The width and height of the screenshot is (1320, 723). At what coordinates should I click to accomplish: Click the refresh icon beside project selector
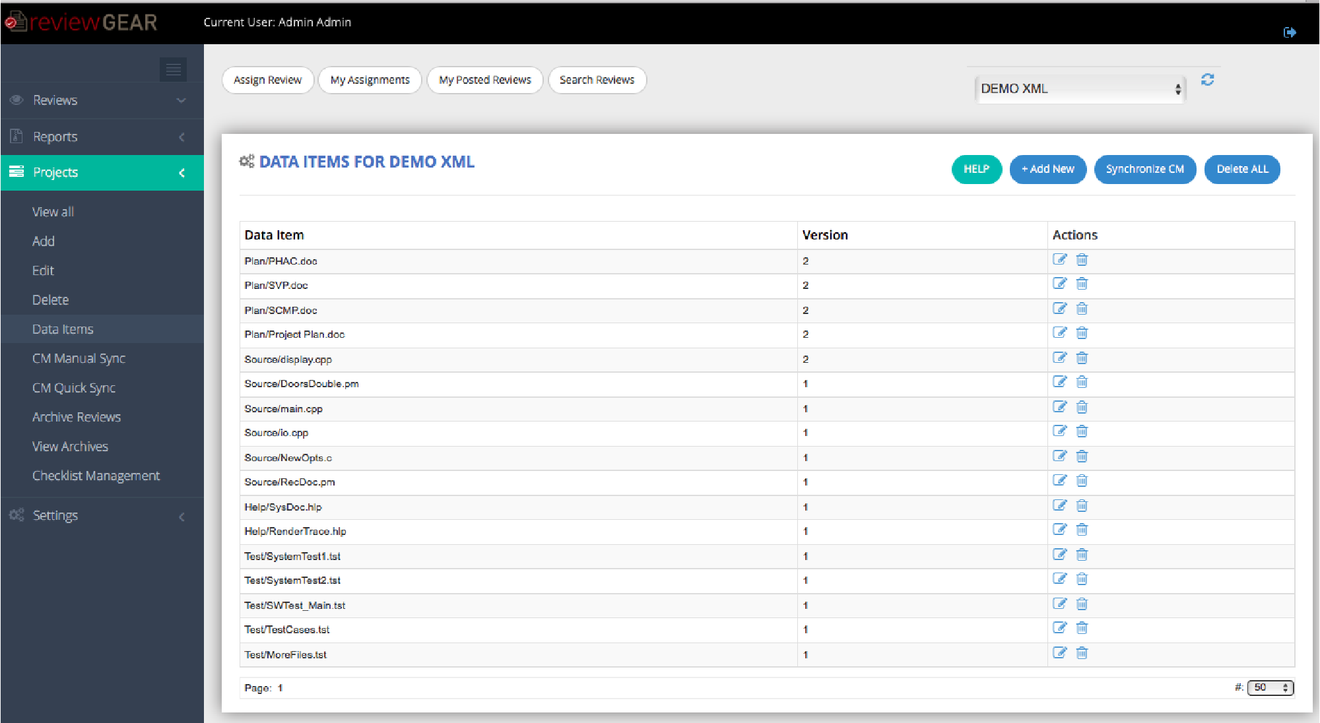1207,80
